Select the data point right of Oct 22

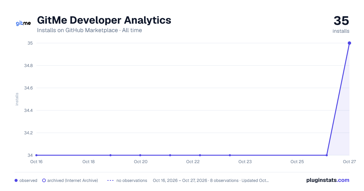200,155
